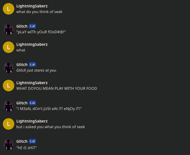Click LightningSaberz avatar beside 'but i asked you' message
The height and width of the screenshot is (155, 190).
[9, 124]
